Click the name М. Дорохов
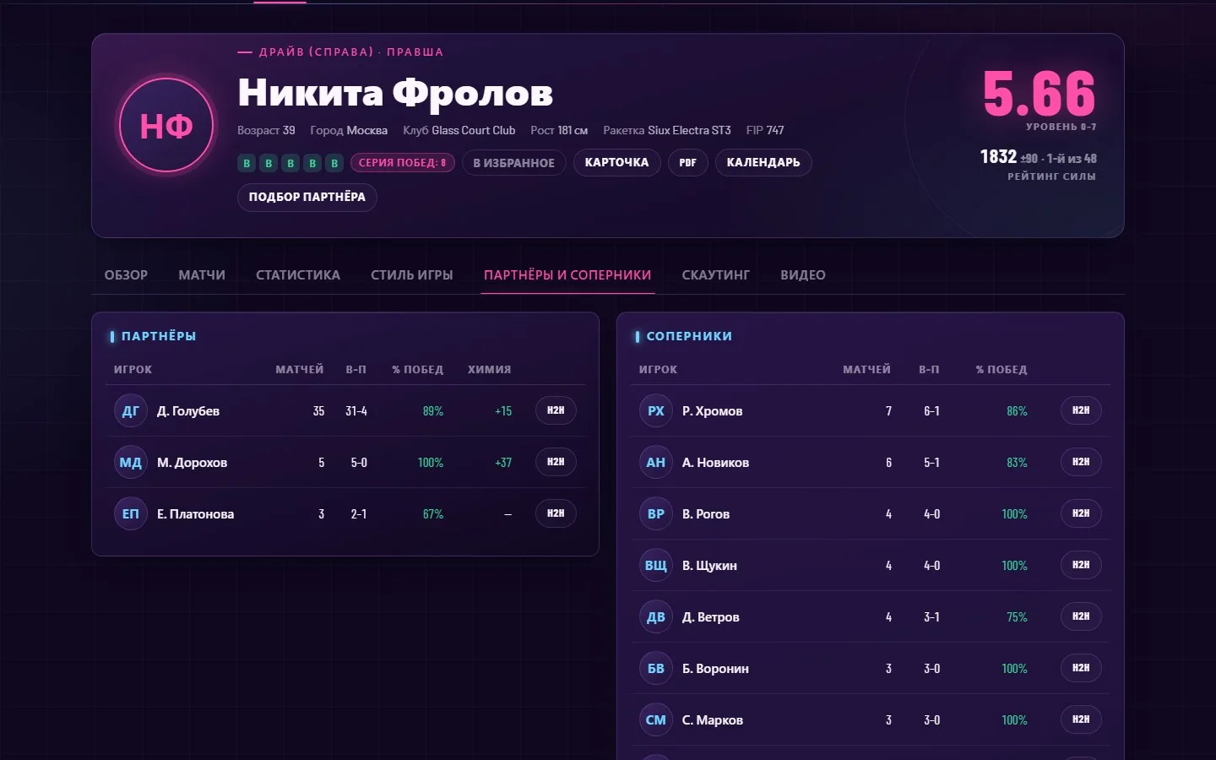The image size is (1216, 760). click(x=192, y=463)
